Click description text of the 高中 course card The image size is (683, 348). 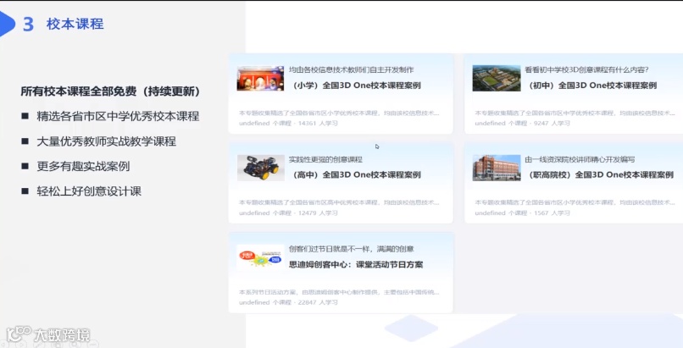(339, 202)
